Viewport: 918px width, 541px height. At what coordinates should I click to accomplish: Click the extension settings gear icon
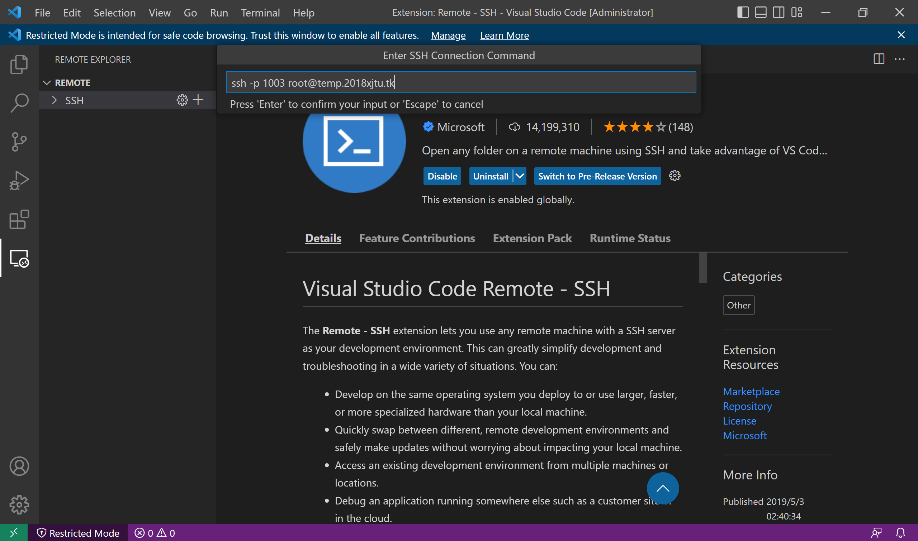click(675, 176)
